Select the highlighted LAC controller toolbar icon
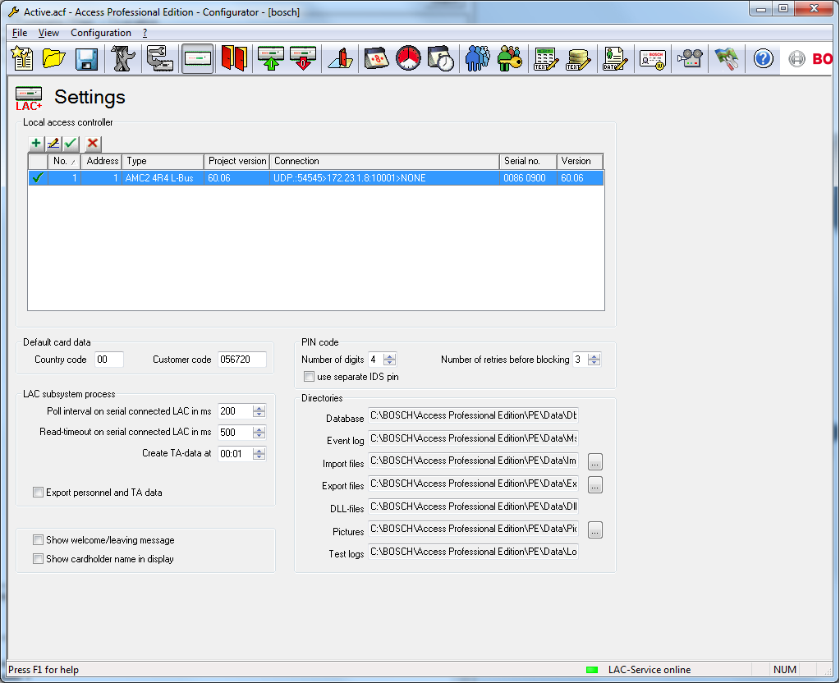Screen dimensions: 840x683 coord(198,58)
